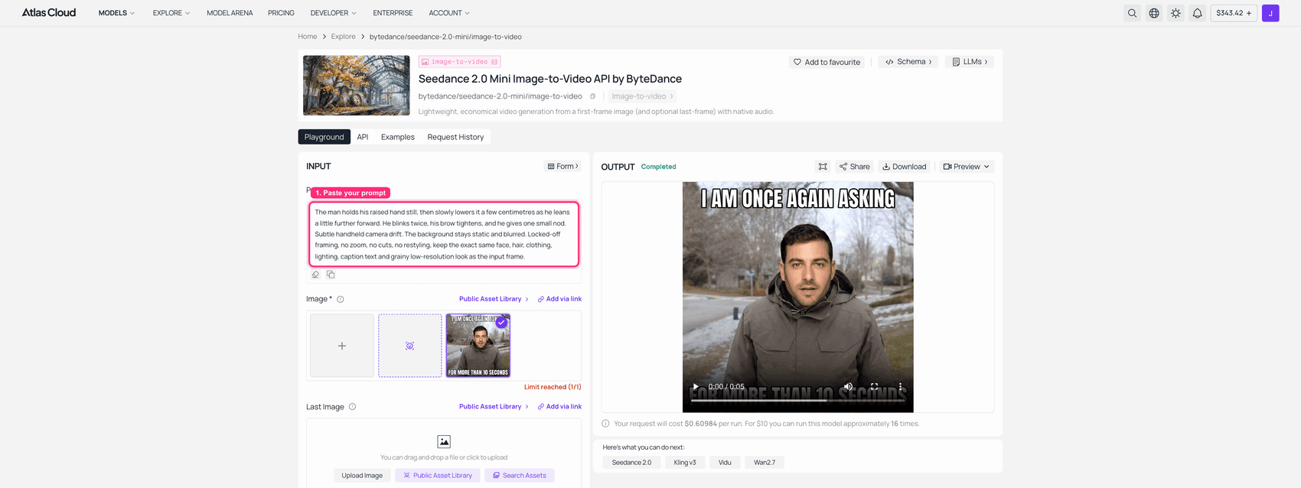This screenshot has width=1301, height=488.
Task: Click the Image field info icon
Action: tap(341, 299)
